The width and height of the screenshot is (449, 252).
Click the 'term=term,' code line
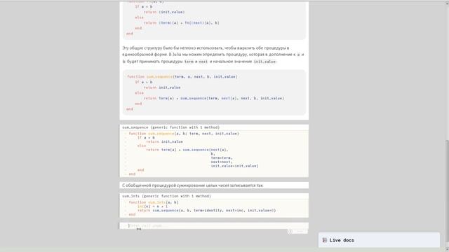[x=222, y=157]
